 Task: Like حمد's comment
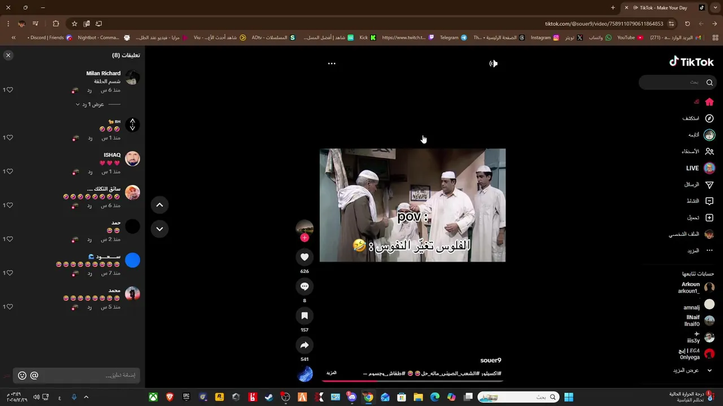[10, 239]
